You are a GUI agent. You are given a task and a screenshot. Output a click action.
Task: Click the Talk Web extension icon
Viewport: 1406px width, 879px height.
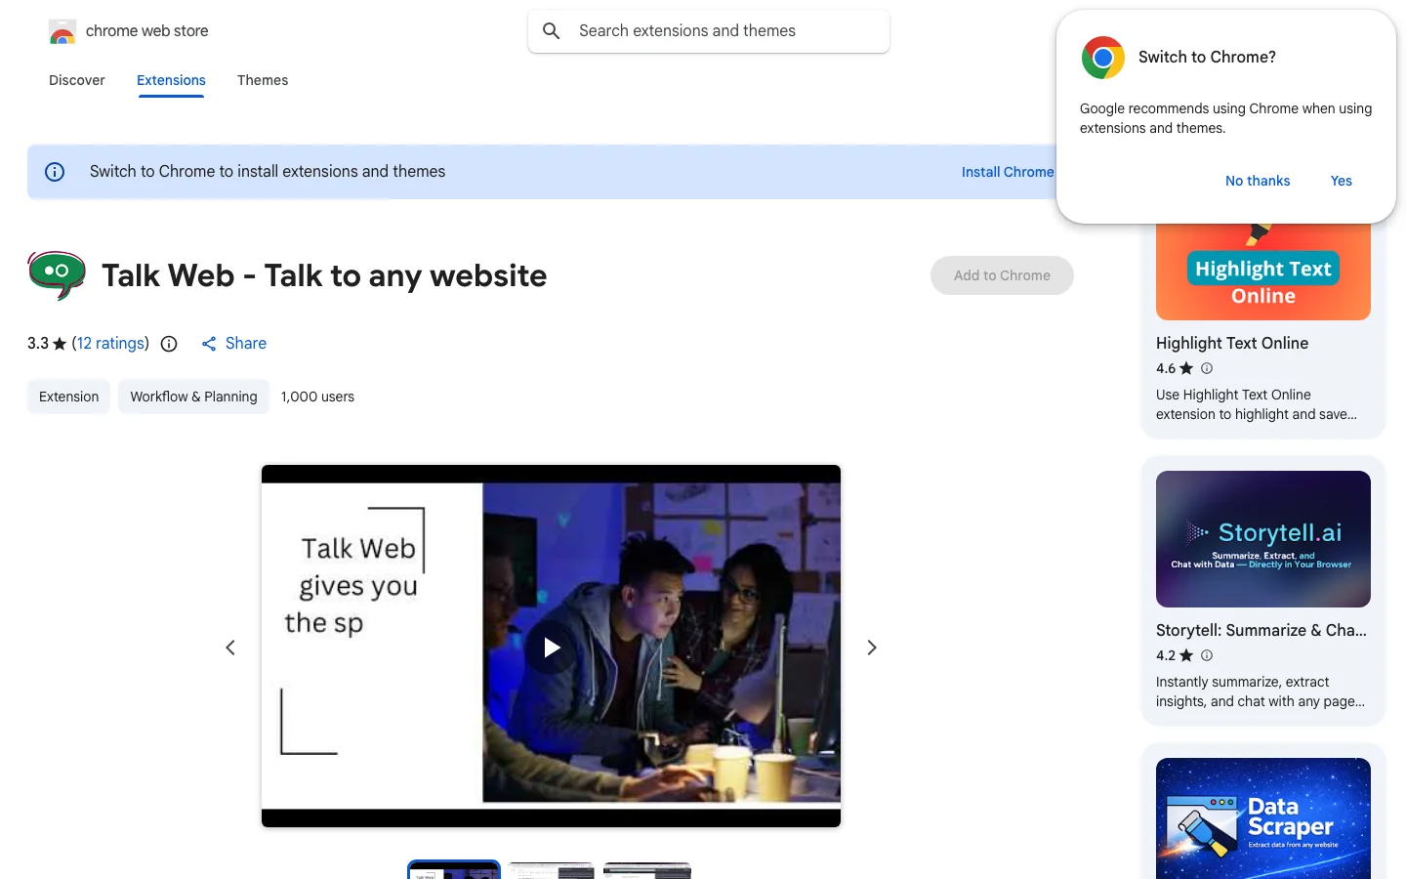tap(57, 275)
